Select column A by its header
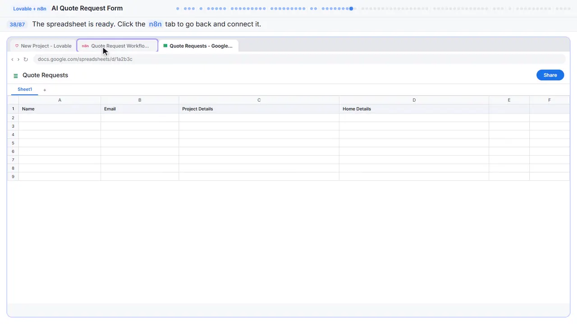 coord(60,100)
